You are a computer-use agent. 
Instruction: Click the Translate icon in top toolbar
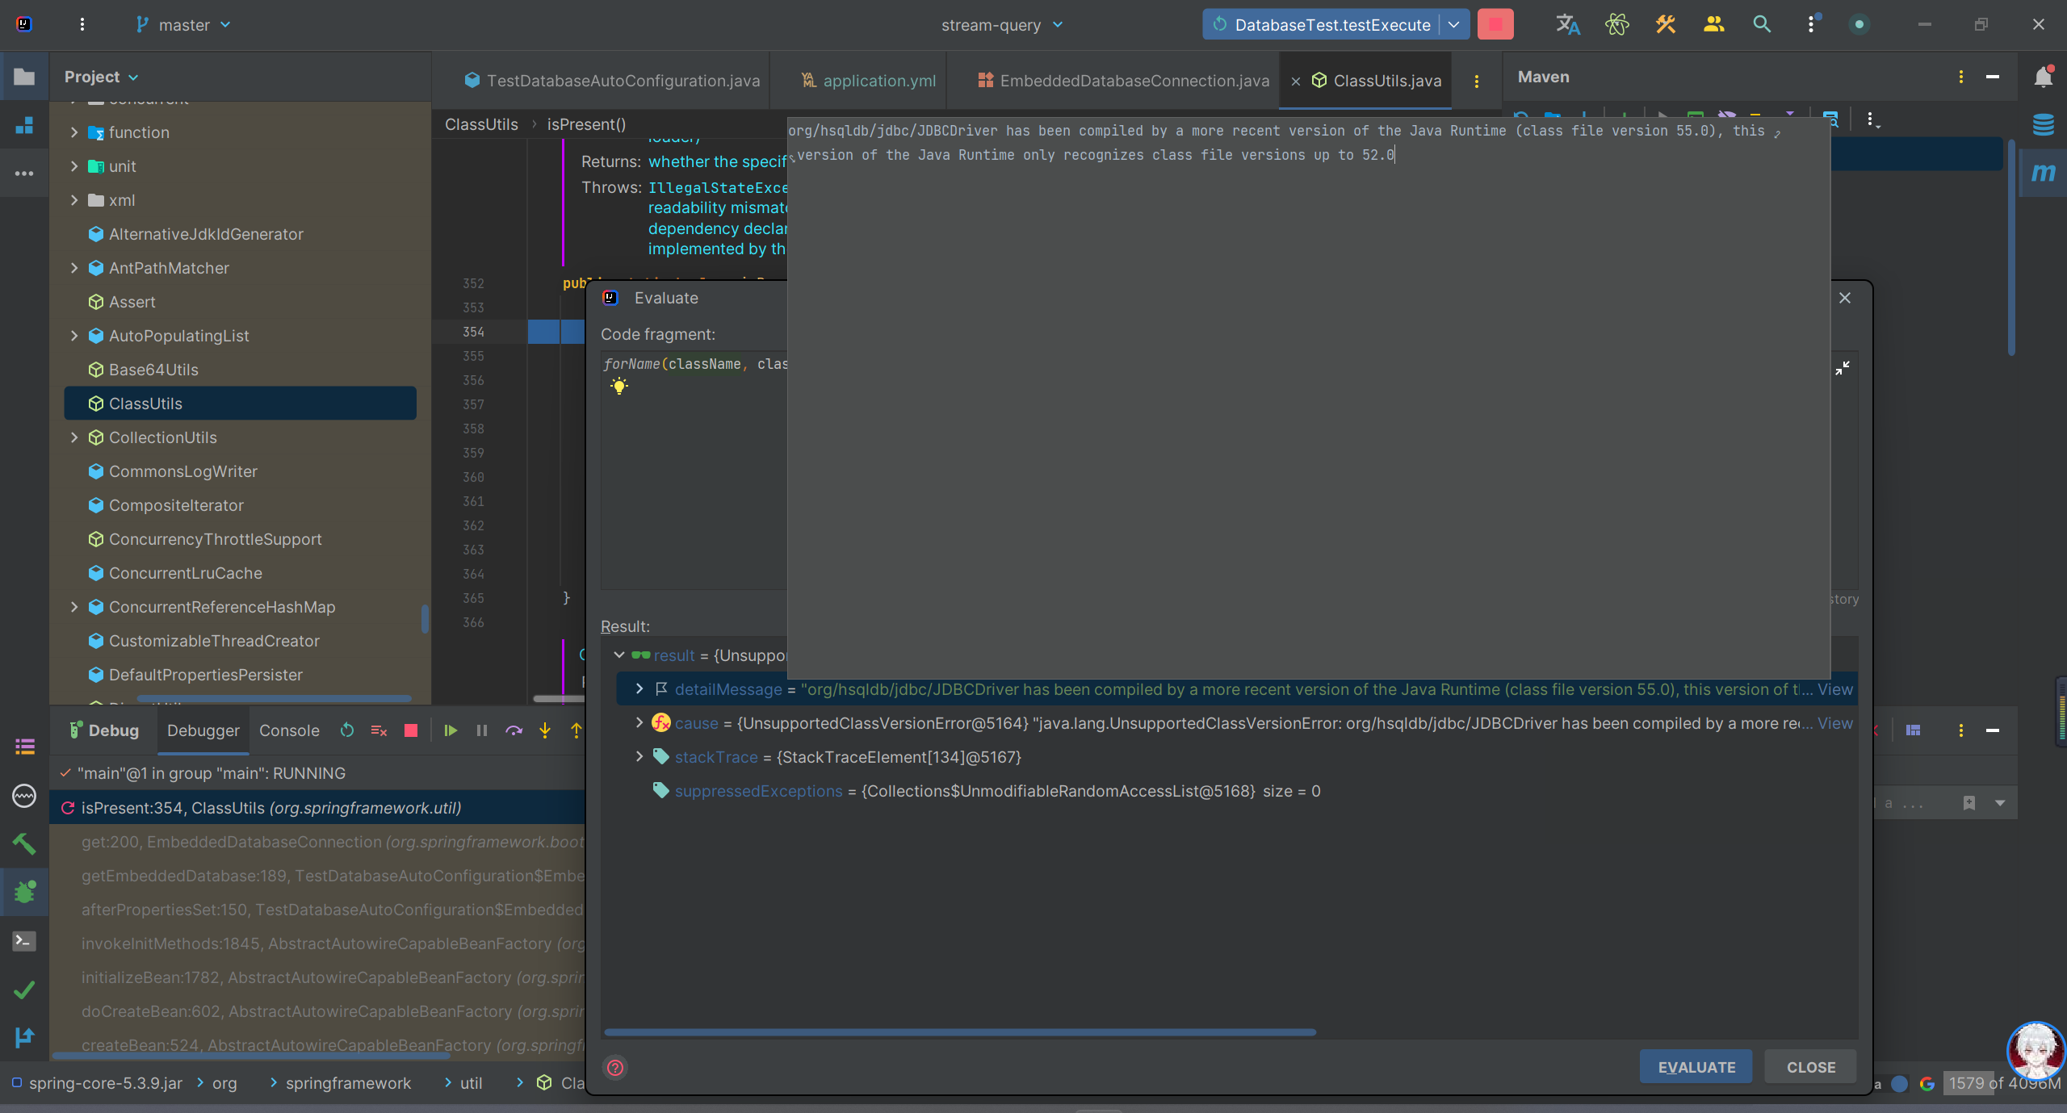(1567, 25)
